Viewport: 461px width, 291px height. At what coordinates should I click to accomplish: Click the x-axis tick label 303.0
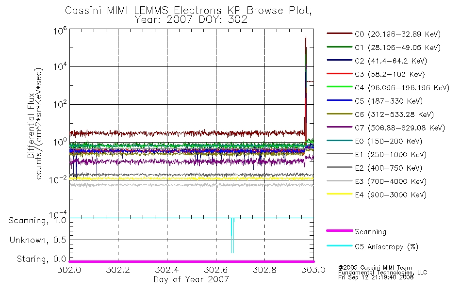click(x=313, y=270)
